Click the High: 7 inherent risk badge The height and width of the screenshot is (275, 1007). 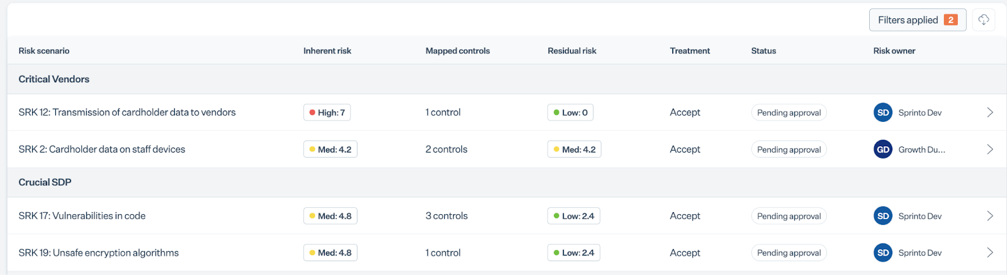327,112
